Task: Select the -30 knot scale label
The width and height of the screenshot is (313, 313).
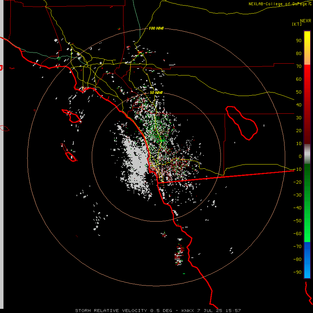Action: click(x=297, y=195)
